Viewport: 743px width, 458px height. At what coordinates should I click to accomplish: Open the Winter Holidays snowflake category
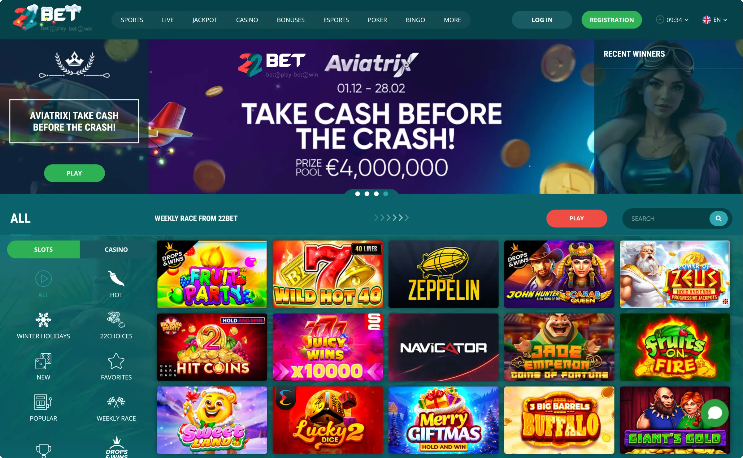43,320
